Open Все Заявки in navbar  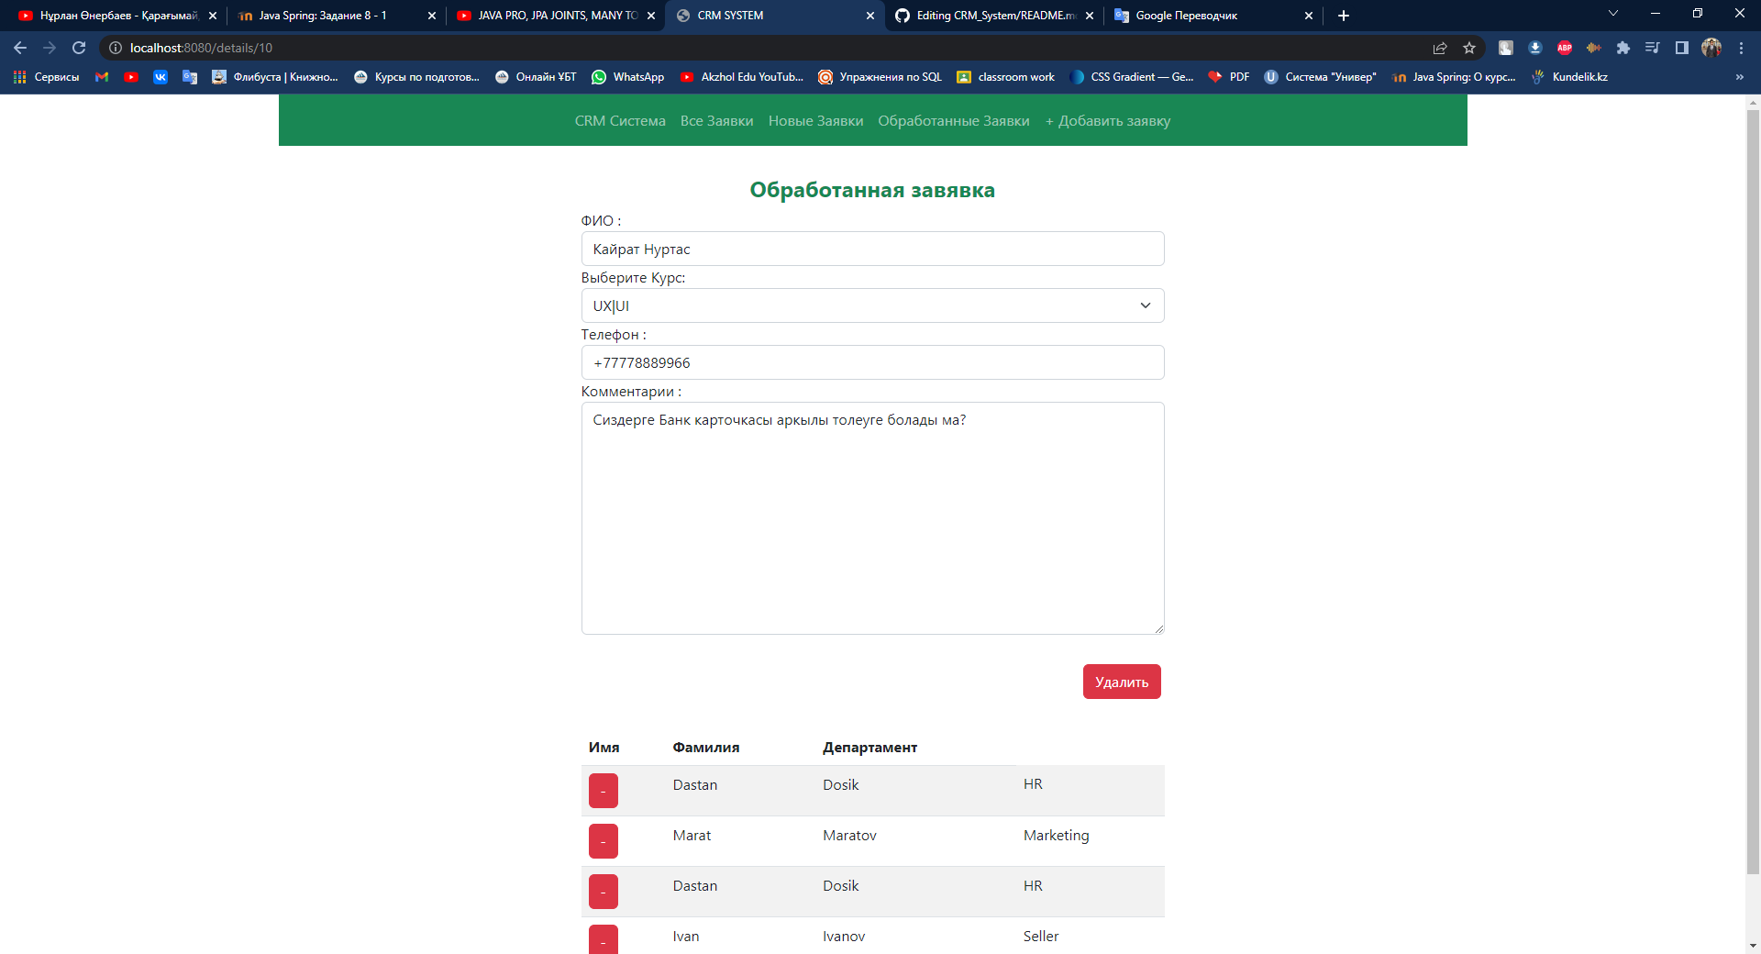716,121
